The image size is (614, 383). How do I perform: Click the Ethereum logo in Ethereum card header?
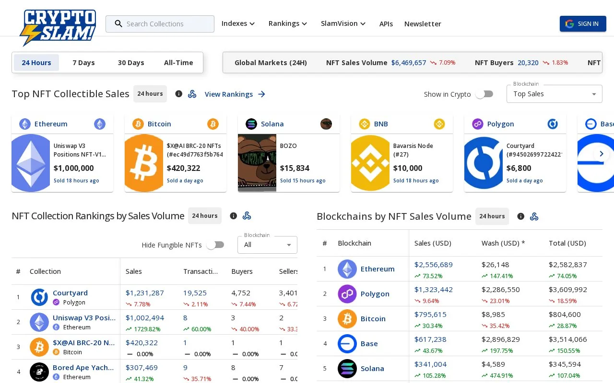pyautogui.click(x=25, y=124)
